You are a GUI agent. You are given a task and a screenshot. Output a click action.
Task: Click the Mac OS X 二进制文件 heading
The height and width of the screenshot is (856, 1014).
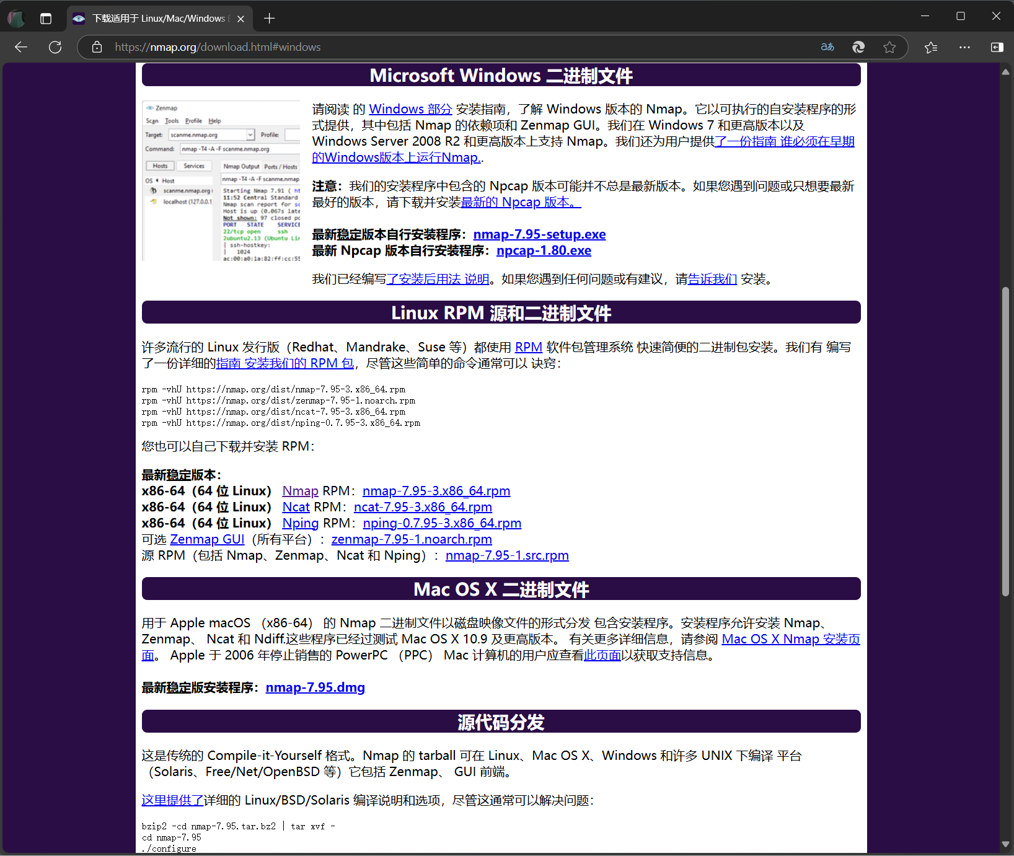501,589
